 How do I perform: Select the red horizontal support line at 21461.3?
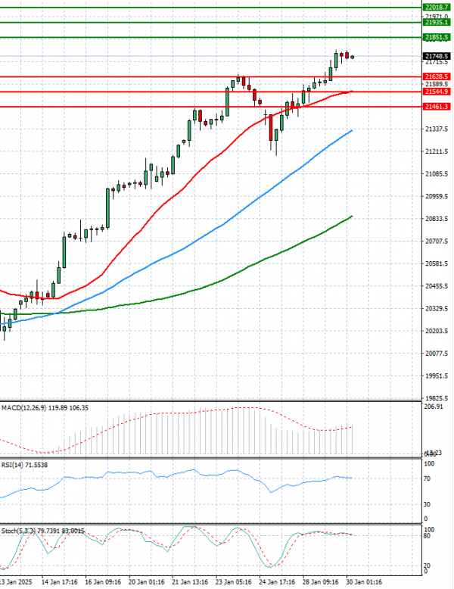pyautogui.click(x=210, y=107)
